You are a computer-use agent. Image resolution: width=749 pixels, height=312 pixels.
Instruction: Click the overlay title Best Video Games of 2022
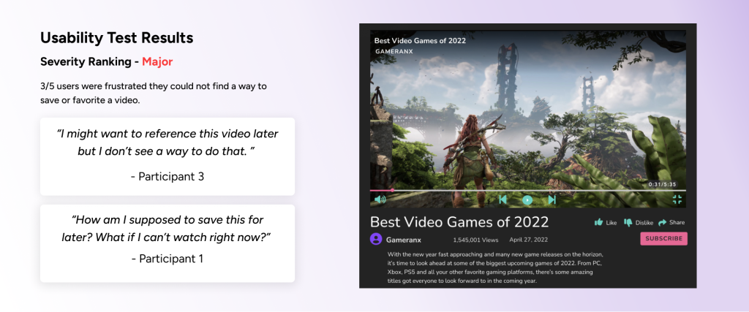(x=420, y=40)
